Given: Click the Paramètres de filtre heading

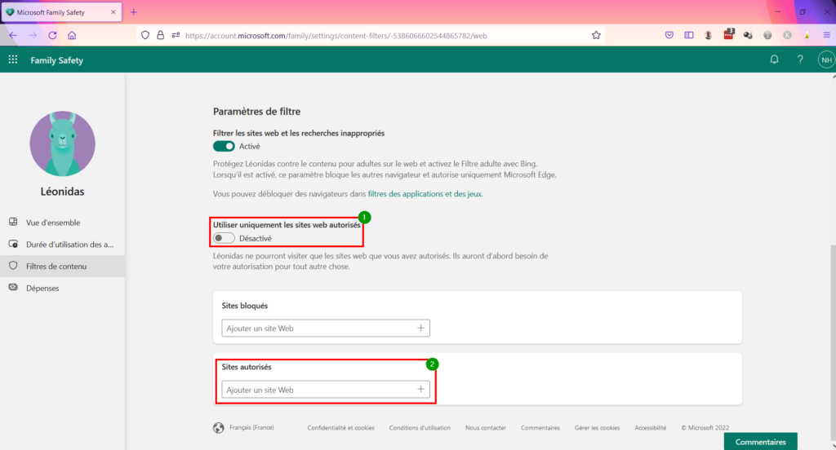Looking at the screenshot, I should (256, 112).
